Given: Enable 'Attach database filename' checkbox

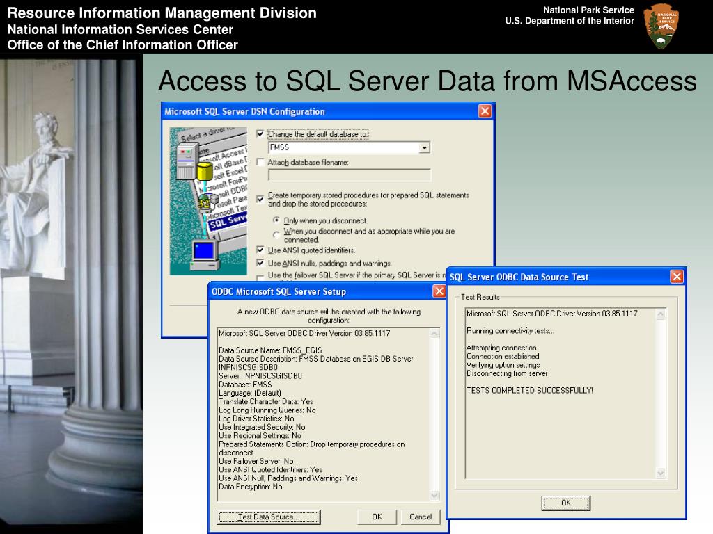Looking at the screenshot, I should pyautogui.click(x=260, y=162).
